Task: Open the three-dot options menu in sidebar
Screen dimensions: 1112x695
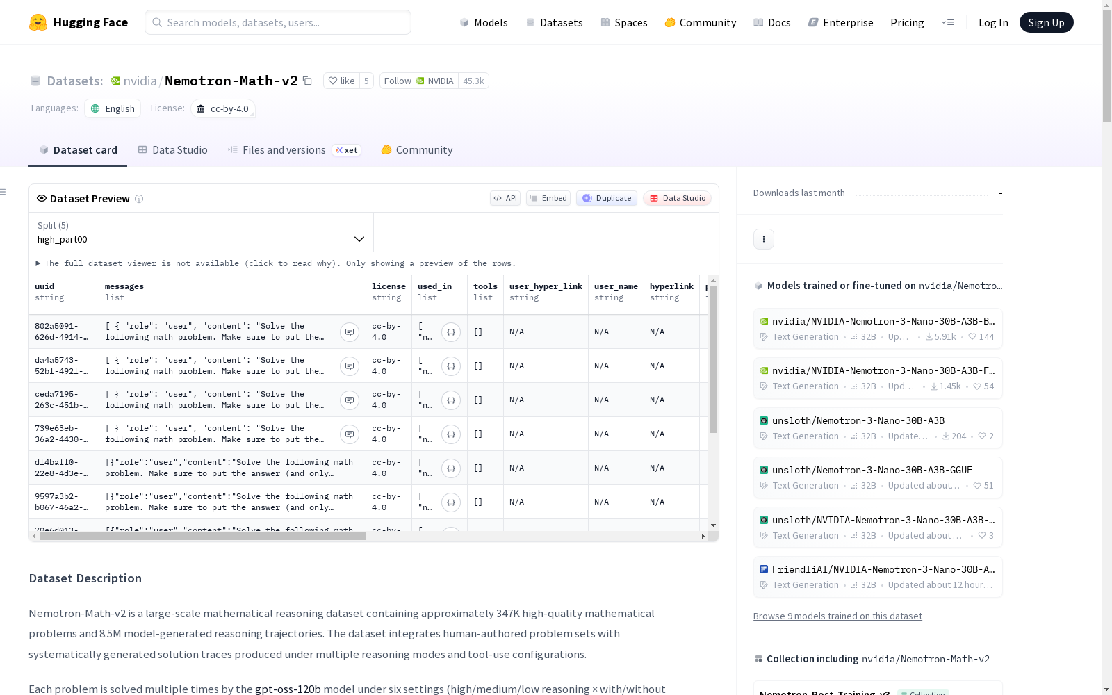Action: (764, 239)
